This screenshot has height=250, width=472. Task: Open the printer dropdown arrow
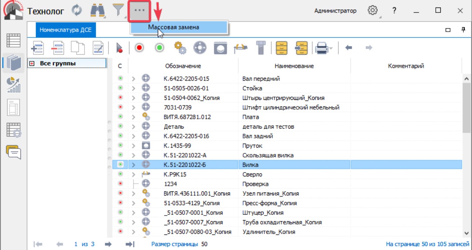[x=331, y=48]
